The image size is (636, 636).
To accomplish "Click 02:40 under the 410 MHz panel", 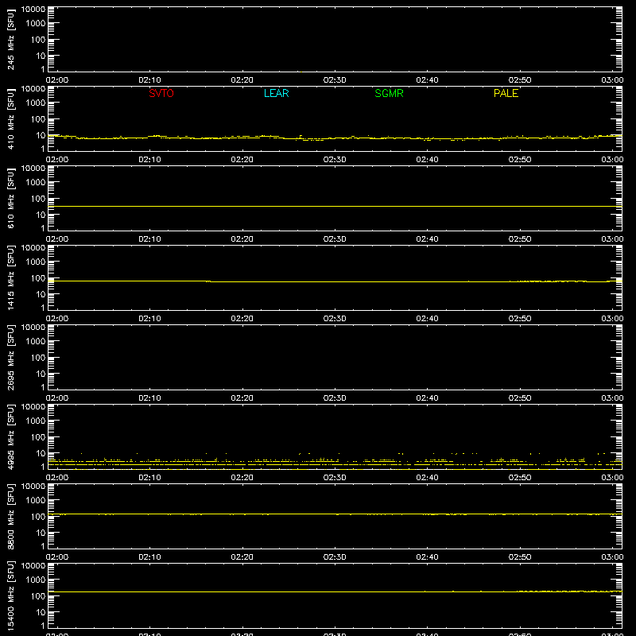I will [427, 160].
